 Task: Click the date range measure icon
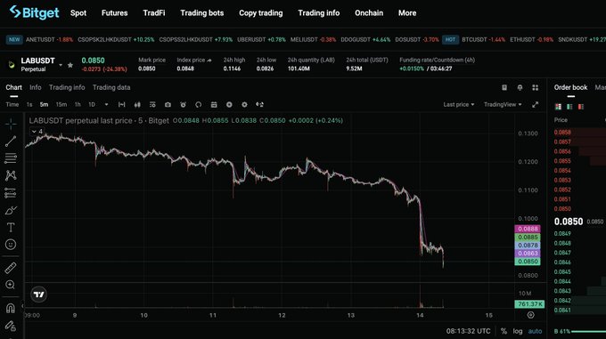[x=122, y=104]
